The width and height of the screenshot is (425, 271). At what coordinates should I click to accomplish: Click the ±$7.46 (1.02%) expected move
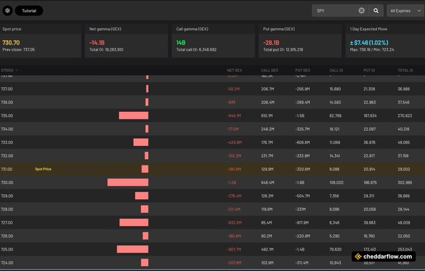click(369, 43)
